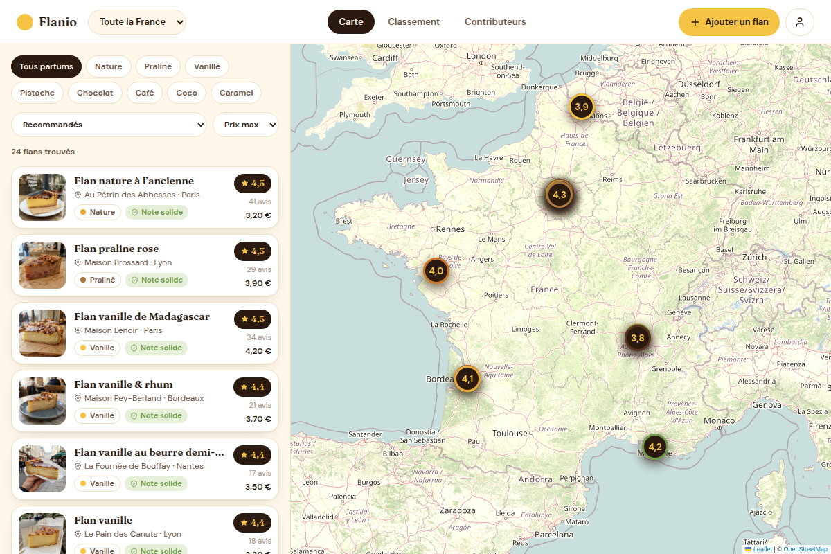
Task: Switch to the Classement tab
Action: [x=414, y=22]
